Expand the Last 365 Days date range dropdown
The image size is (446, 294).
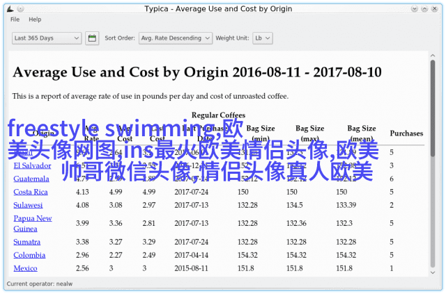(47, 38)
